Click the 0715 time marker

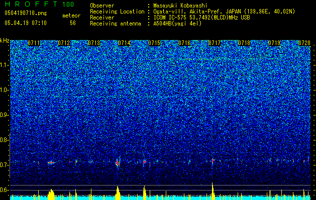(154, 43)
